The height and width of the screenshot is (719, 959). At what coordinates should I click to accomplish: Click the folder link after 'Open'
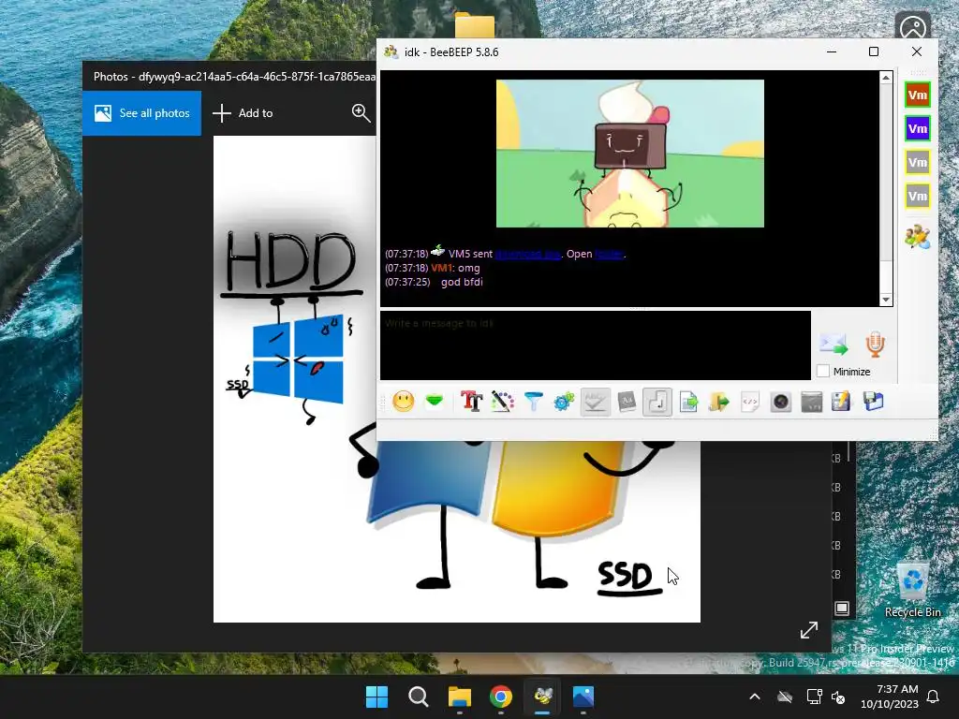pos(609,254)
